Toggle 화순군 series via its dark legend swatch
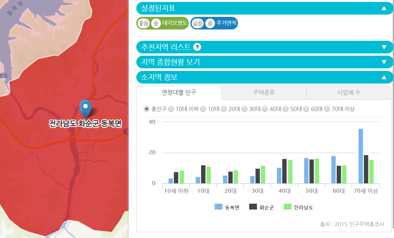 [253, 207]
